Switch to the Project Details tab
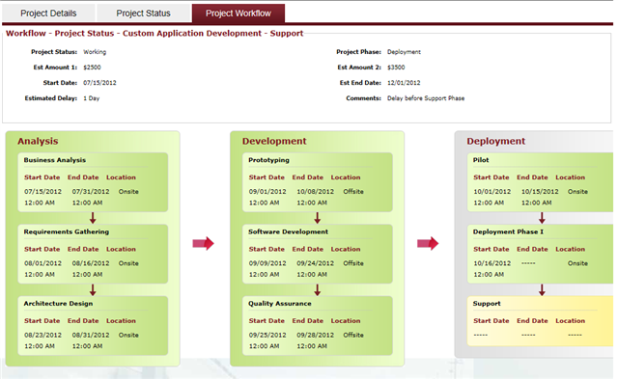The image size is (618, 379). tap(48, 13)
